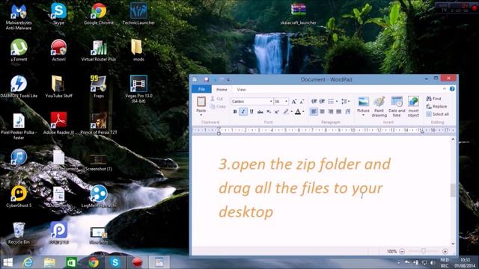Open Skype from the taskbar

point(115,262)
